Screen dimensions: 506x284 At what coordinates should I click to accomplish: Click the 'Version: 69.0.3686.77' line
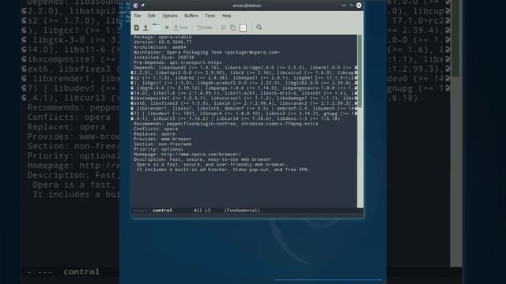[163, 42]
